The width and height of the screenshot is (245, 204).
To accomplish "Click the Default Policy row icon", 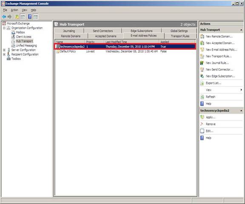I will pyautogui.click(x=58, y=51).
